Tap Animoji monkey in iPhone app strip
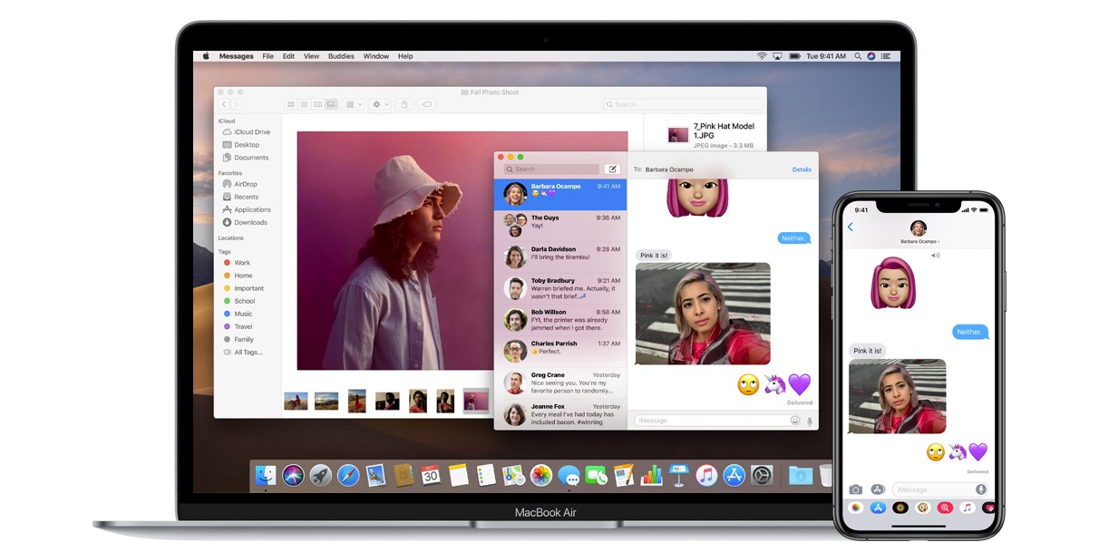The image size is (1109, 552). pyautogui.click(x=922, y=508)
